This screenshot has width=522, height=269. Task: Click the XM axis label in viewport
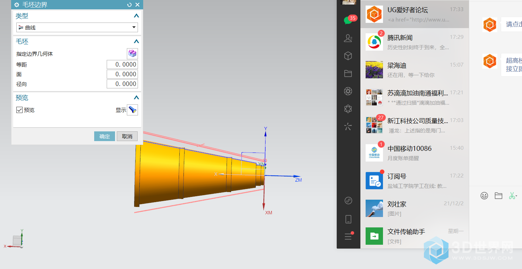pyautogui.click(x=269, y=212)
